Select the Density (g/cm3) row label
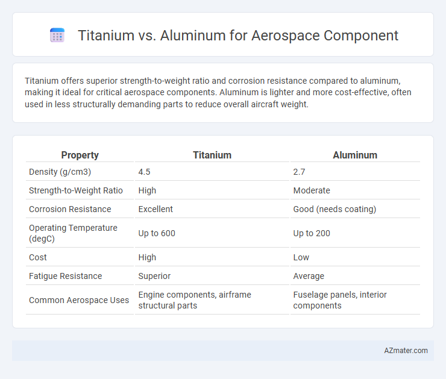Screen dimensions: 446x379 (x=60, y=172)
